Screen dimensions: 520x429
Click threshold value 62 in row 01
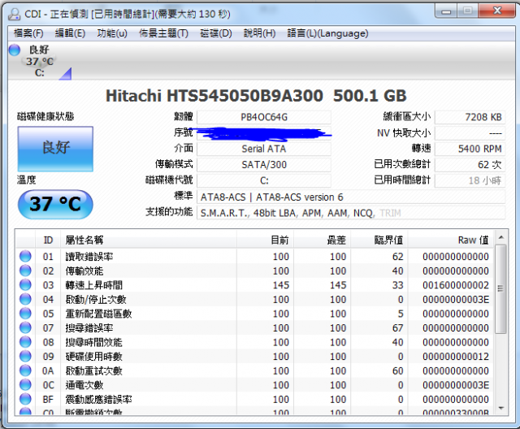point(397,257)
